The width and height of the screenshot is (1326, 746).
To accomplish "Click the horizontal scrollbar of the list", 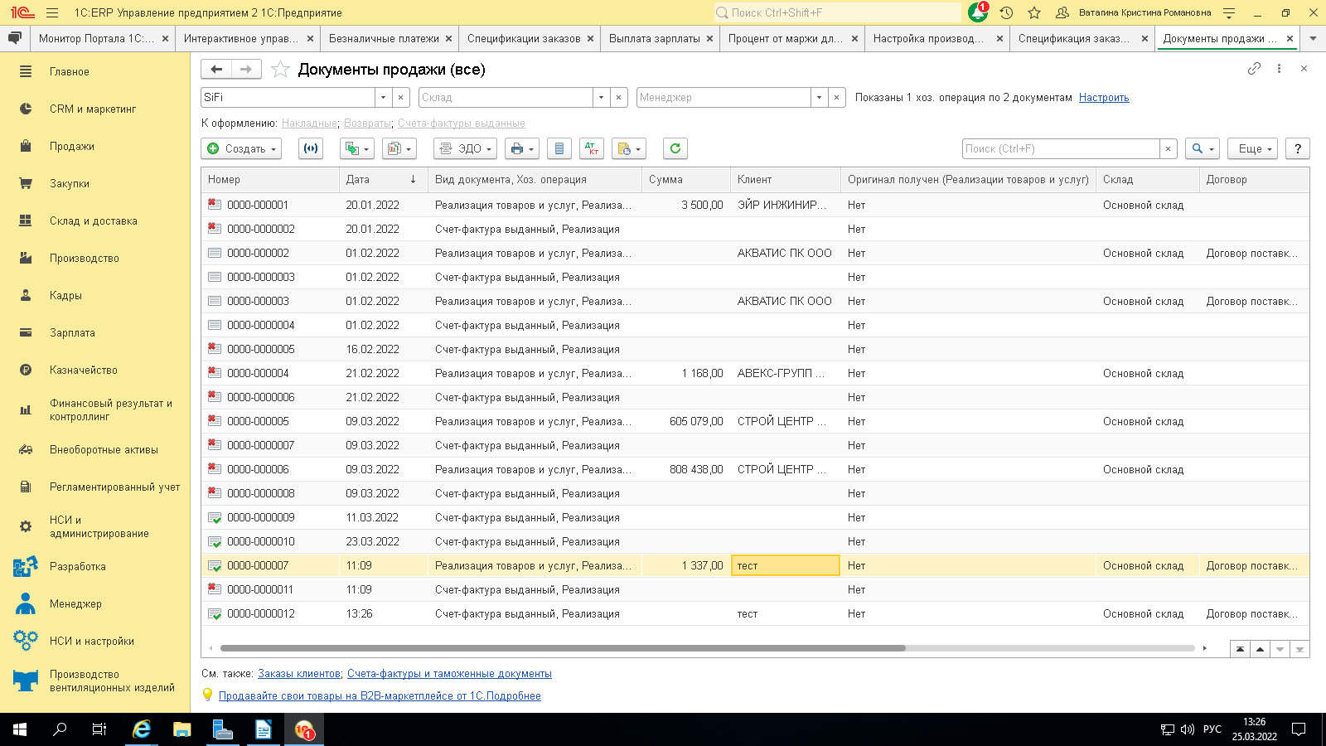I will pyautogui.click(x=563, y=648).
